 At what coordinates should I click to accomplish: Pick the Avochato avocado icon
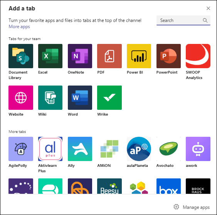168,149
